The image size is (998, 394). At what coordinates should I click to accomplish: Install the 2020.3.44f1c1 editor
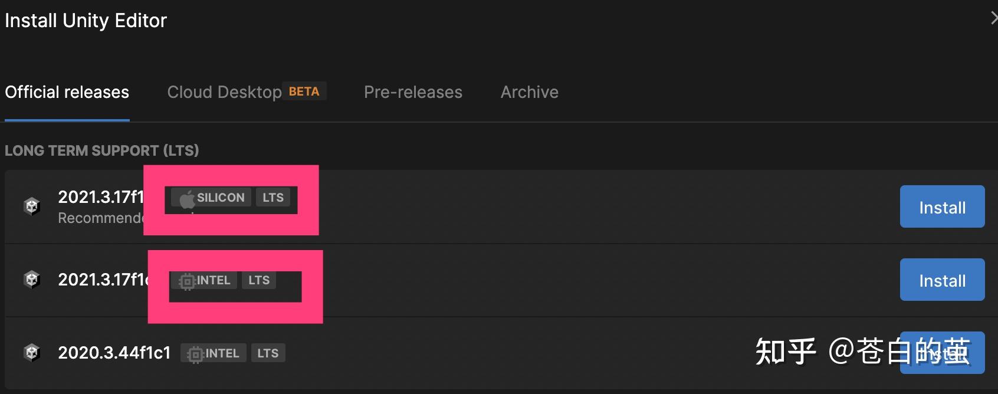coord(942,353)
